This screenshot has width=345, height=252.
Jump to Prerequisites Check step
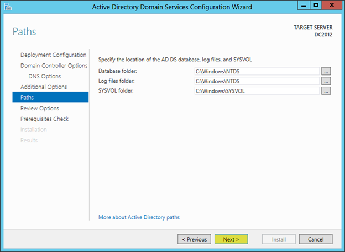click(44, 119)
